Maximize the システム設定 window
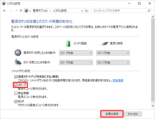The height and width of the screenshot is (119, 155). [x=139, y=3]
